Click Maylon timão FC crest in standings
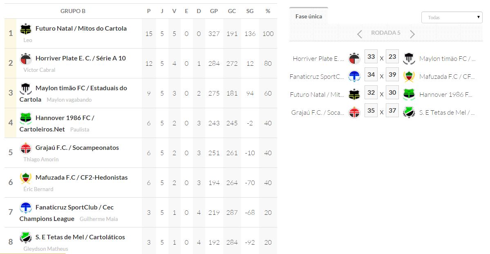 coord(26,89)
